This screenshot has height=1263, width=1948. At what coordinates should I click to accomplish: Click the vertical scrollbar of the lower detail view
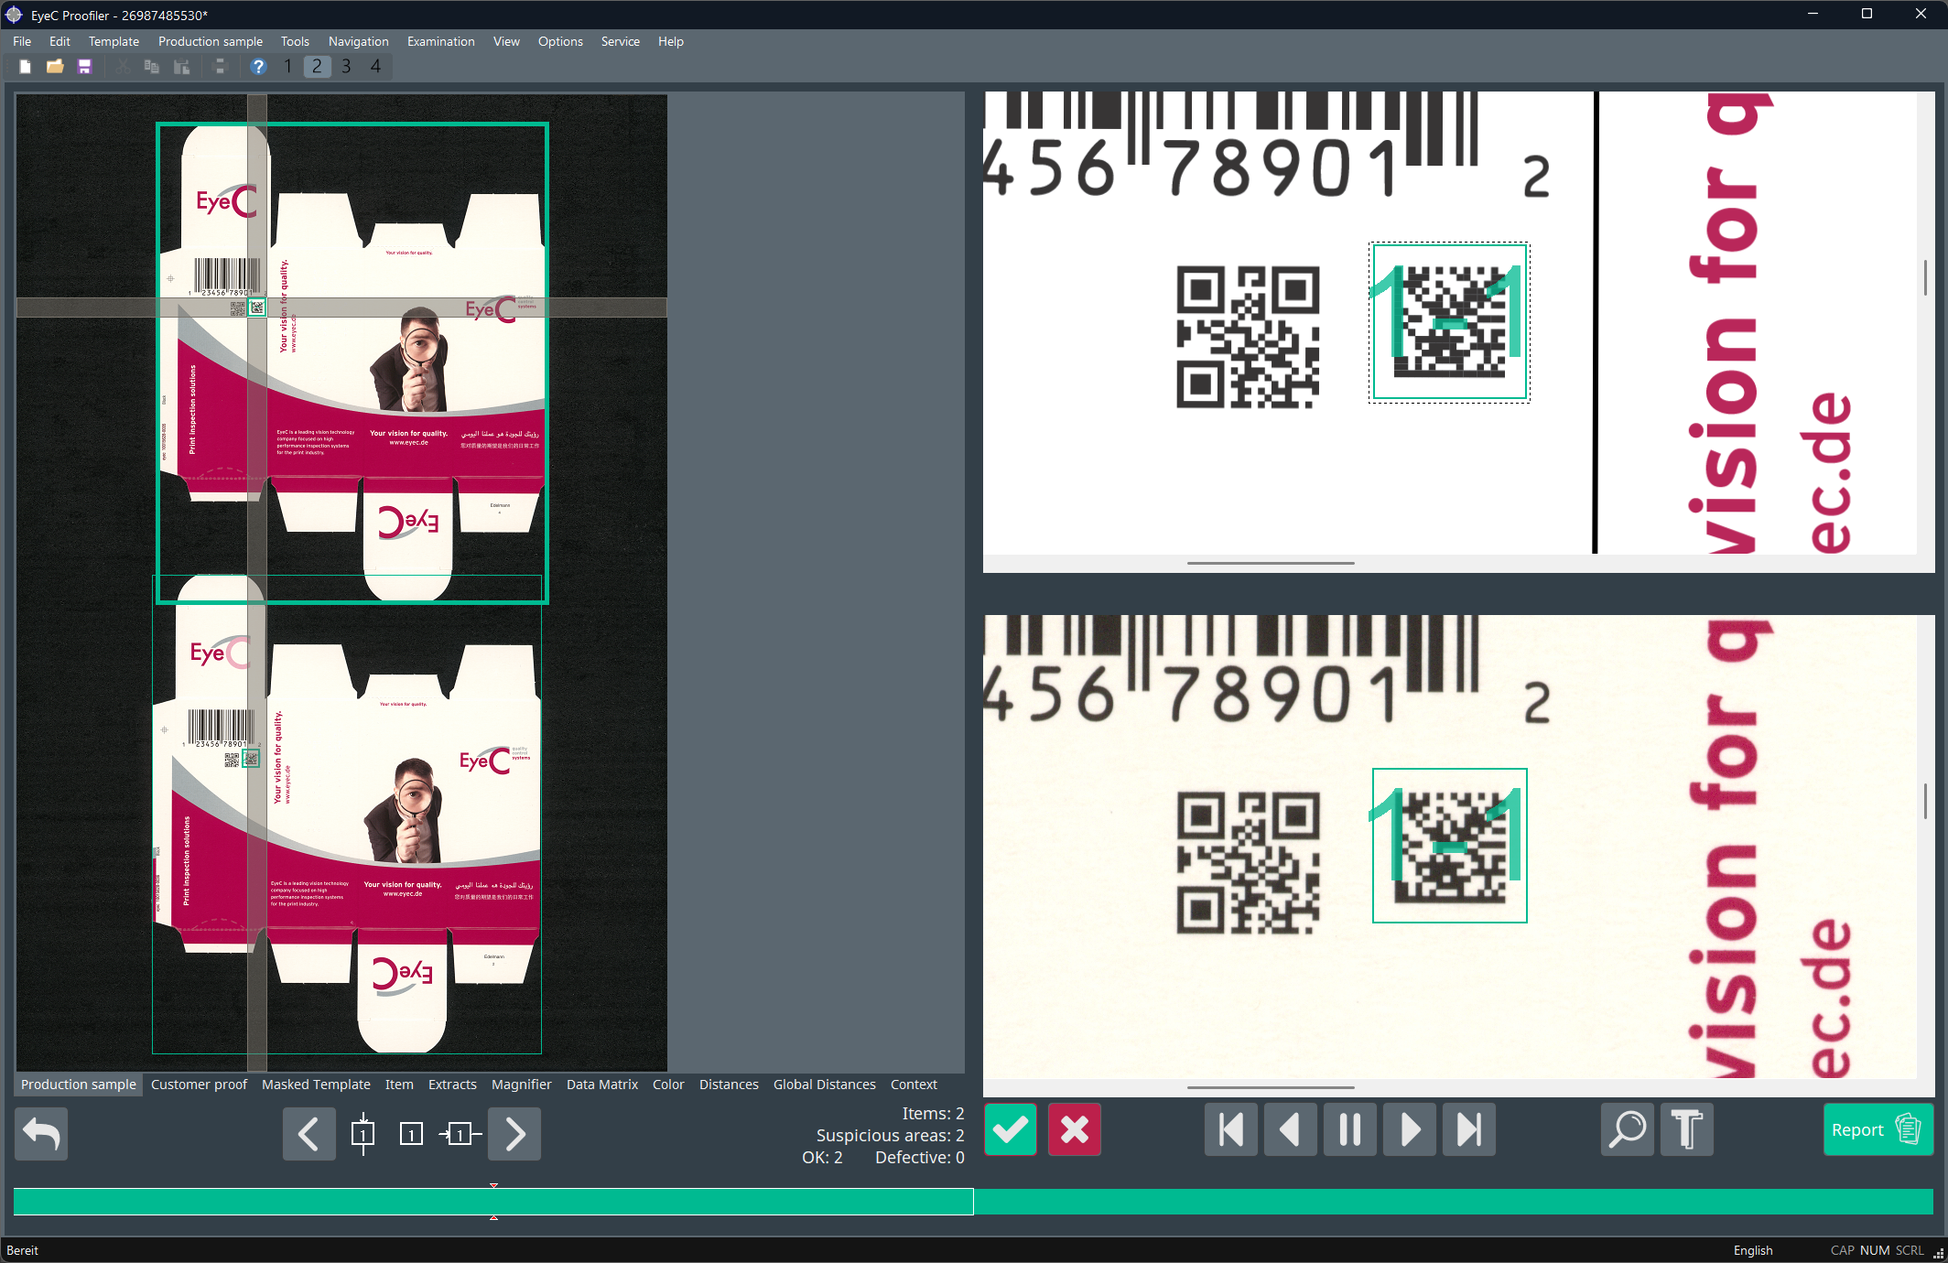[1925, 802]
